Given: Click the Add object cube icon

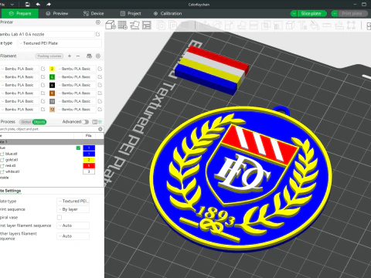Looking at the screenshot, I should tap(111, 25).
